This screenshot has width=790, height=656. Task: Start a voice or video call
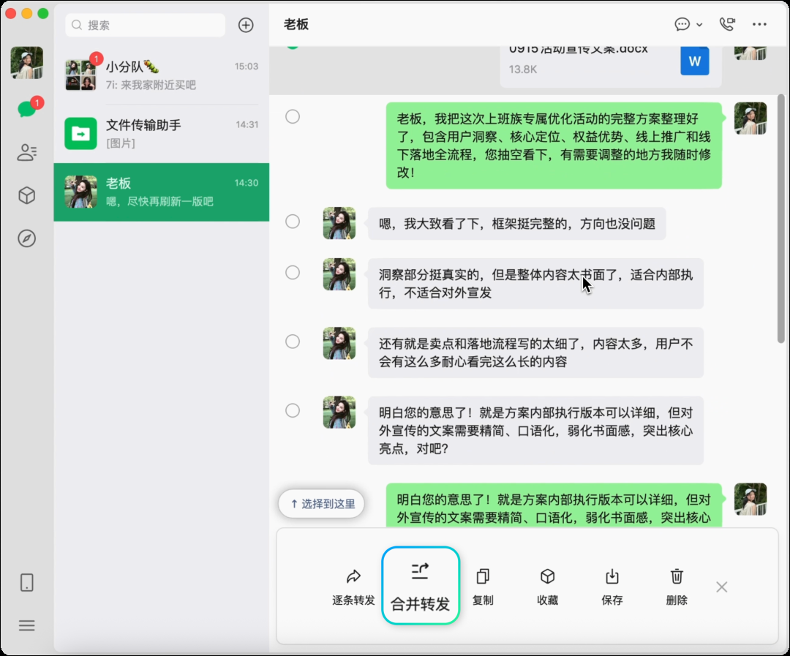tap(727, 24)
